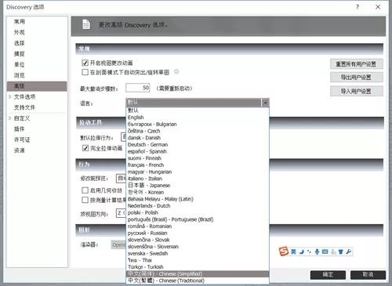The width and height of the screenshot is (392, 286).
Task: Open 外观 category in sidebar
Action: 20,32
